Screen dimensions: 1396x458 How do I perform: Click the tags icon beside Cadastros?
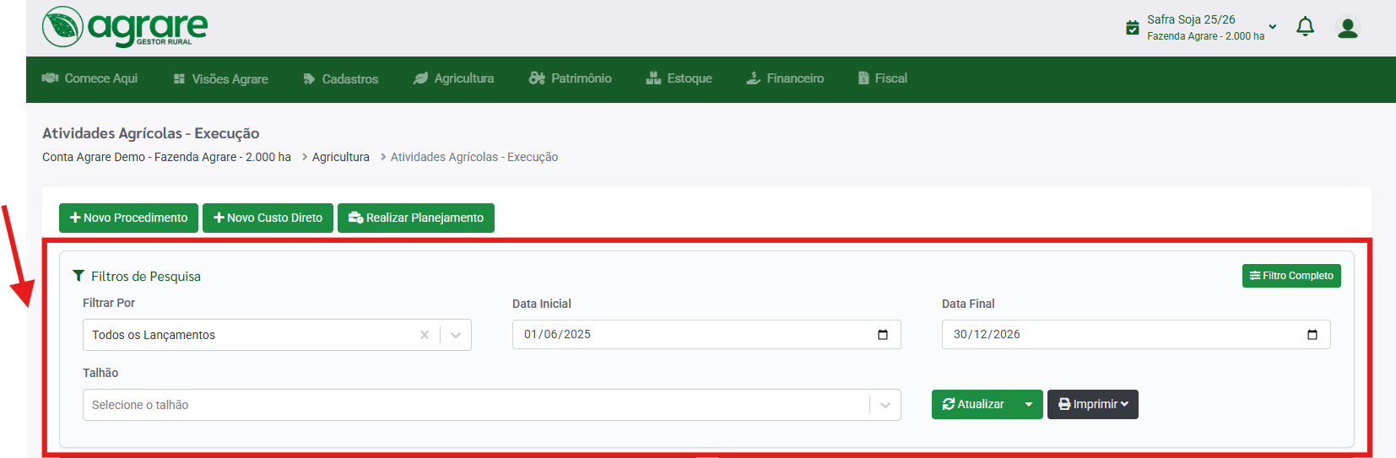(x=309, y=79)
